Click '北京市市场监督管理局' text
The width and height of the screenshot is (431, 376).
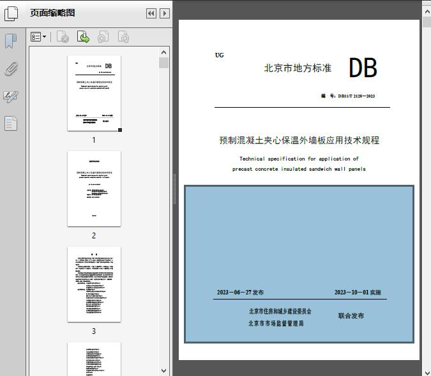tap(276, 324)
